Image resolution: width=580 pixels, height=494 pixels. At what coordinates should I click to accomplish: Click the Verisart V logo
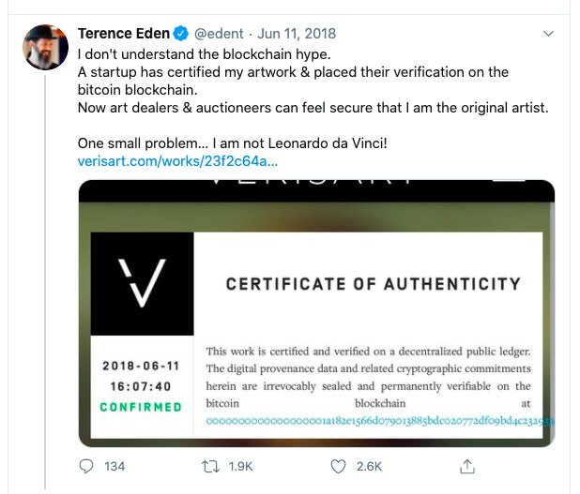click(142, 283)
